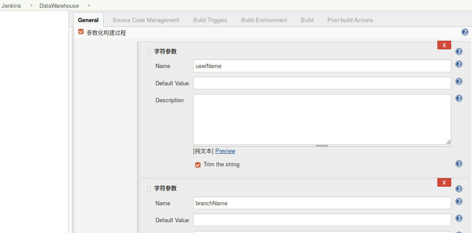Viewport: 472px width, 233px height.
Task: Click the Jenkins breadcrumb link
Action: [11, 6]
